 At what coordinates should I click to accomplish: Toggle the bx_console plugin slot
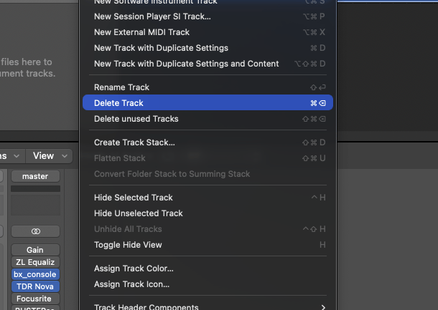click(35, 274)
